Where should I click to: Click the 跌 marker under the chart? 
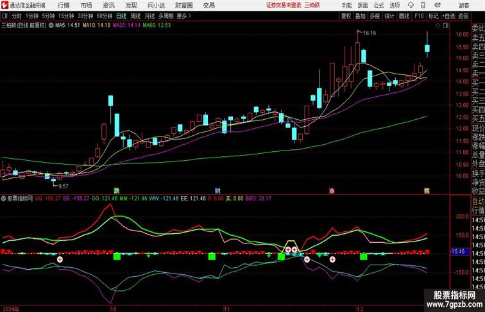tap(117, 191)
